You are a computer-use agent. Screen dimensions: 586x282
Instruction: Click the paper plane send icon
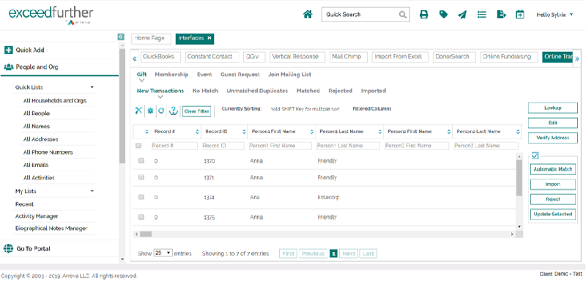coord(462,15)
